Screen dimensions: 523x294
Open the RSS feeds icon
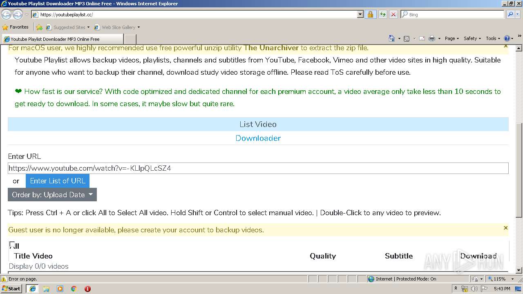(x=407, y=38)
